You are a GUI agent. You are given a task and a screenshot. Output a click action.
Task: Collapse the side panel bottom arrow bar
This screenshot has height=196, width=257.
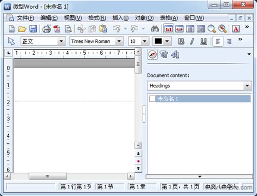pos(200,176)
